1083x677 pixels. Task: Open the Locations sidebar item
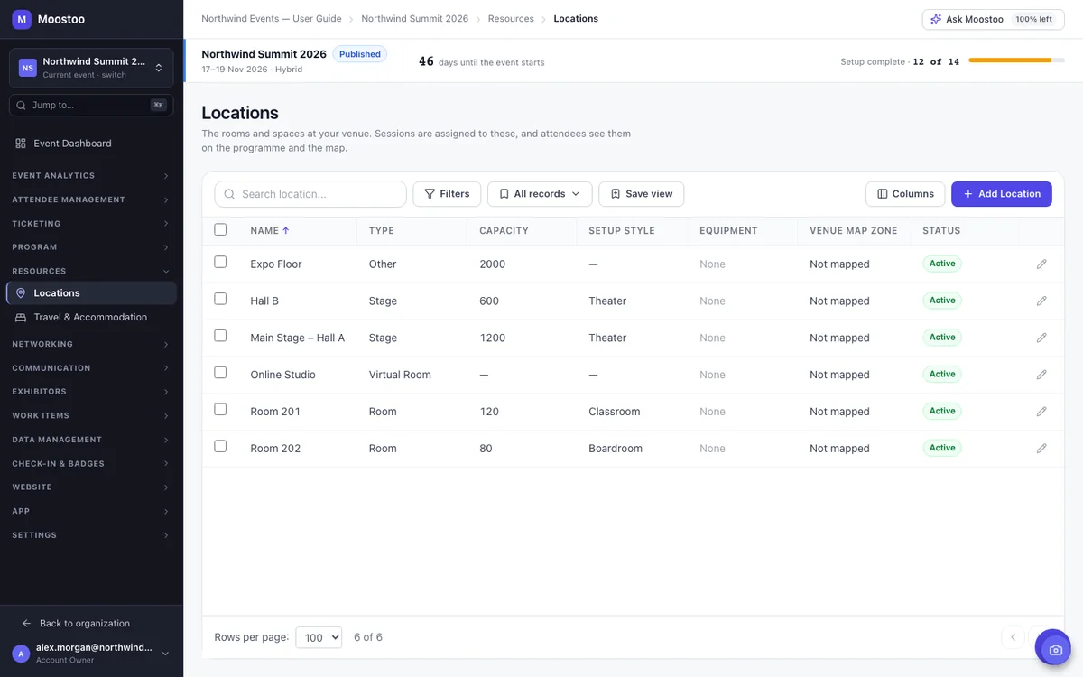click(91, 293)
